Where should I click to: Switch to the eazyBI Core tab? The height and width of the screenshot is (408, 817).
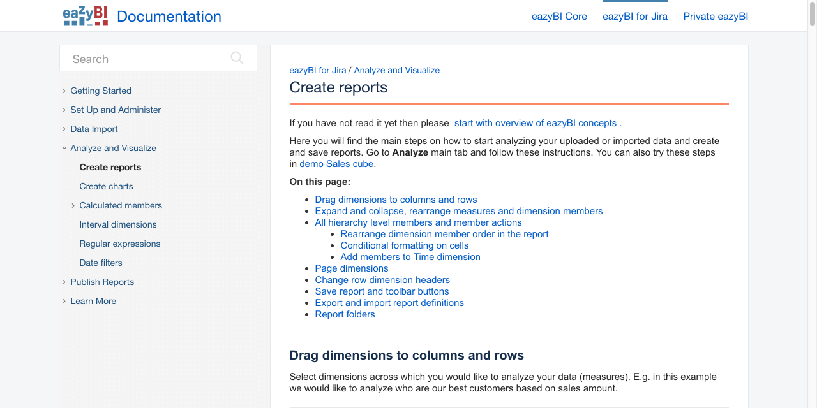coord(559,17)
